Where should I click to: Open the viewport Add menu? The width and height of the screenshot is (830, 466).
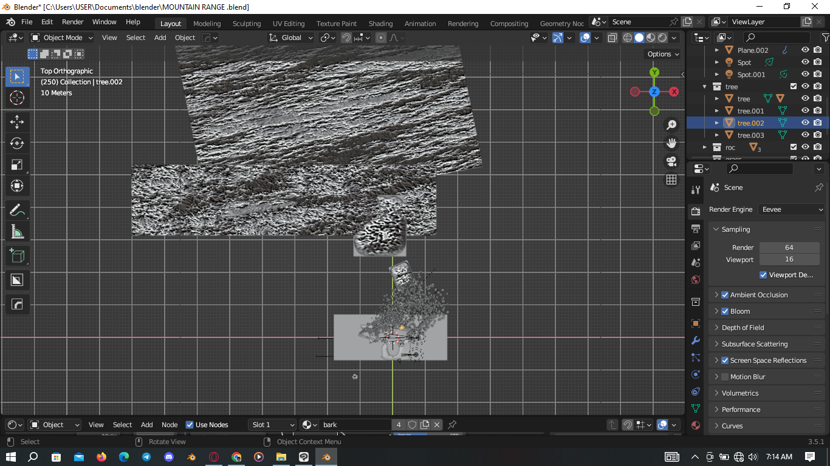(x=160, y=38)
